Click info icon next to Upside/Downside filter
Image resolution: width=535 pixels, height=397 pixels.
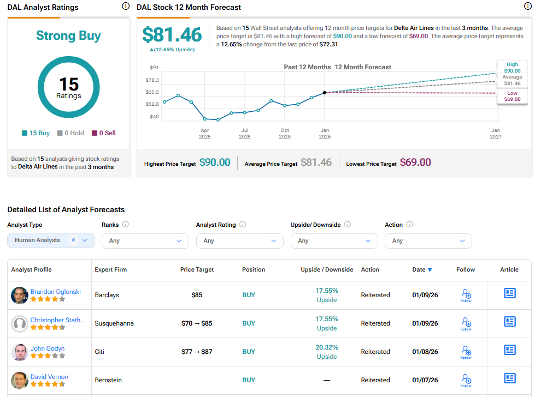348,225
